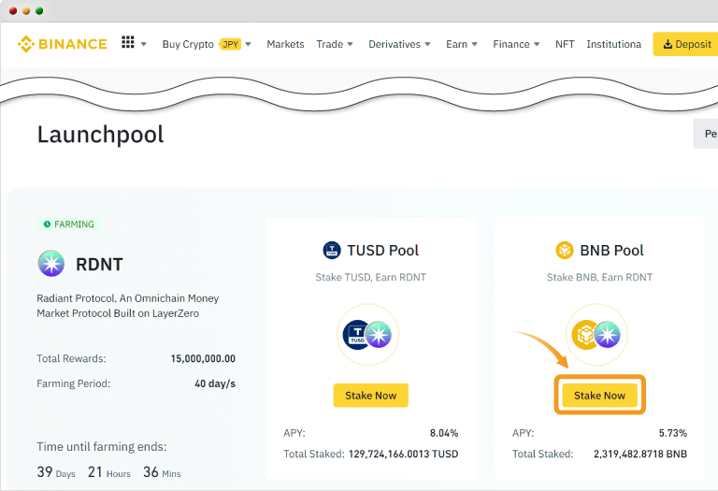Click the FARMING status badge
Image resolution: width=718 pixels, height=491 pixels.
pyautogui.click(x=68, y=224)
